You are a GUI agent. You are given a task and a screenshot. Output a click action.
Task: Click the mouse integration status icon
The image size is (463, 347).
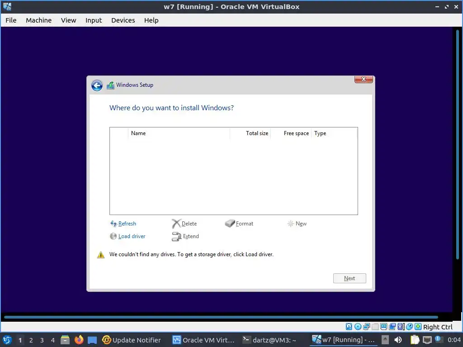point(409,327)
